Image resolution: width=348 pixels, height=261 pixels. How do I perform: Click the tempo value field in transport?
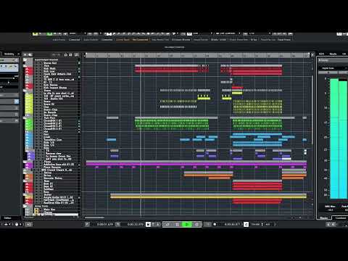click(255, 224)
